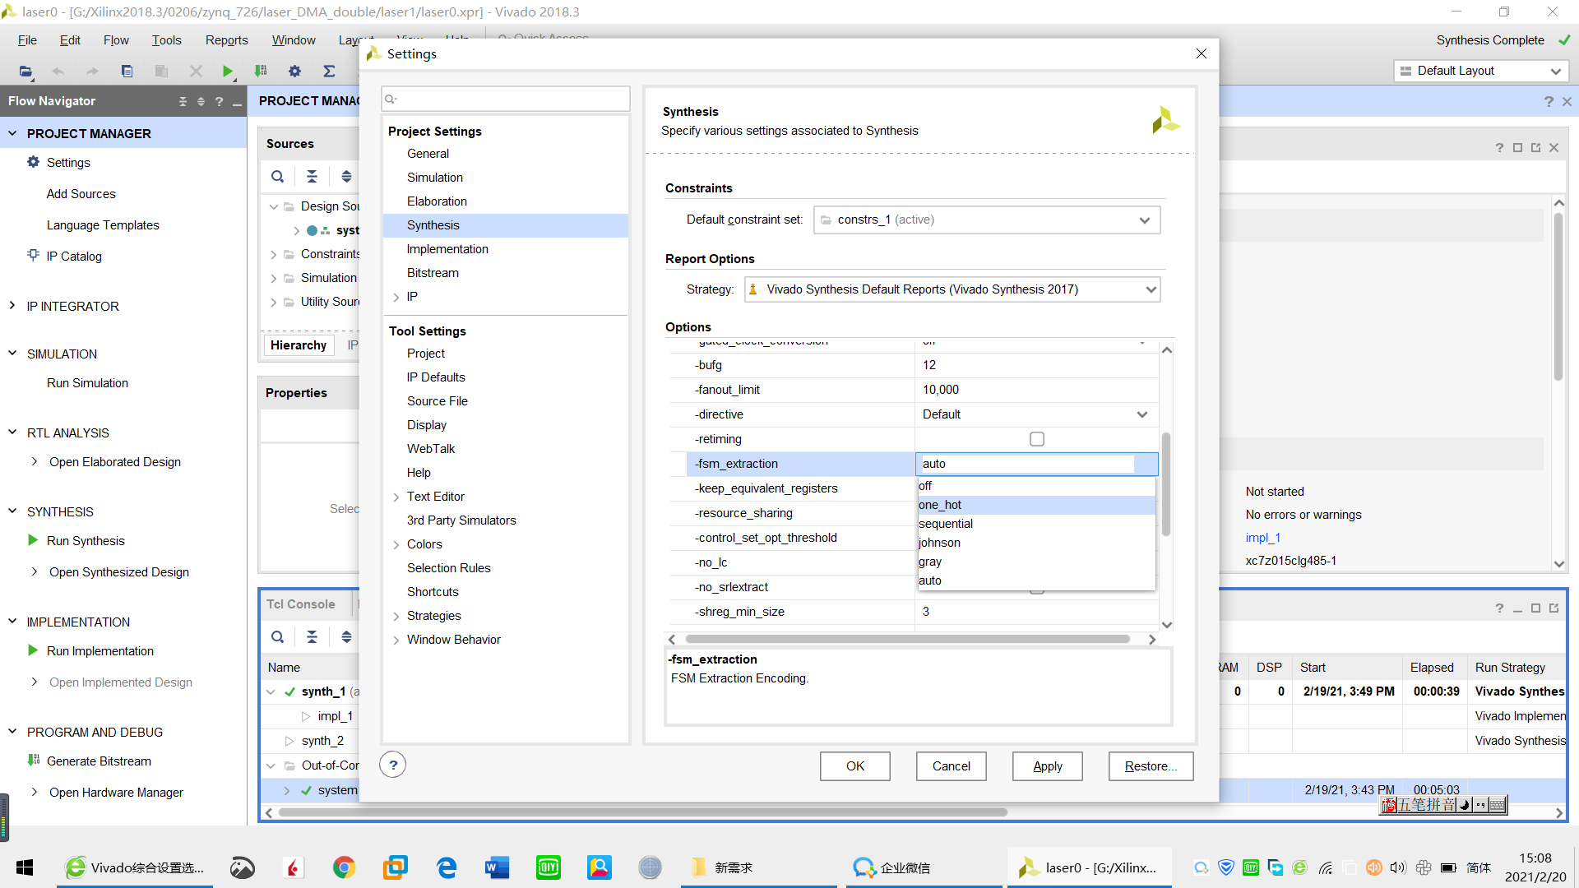Click the Restore... button
Image resolution: width=1579 pixels, height=888 pixels.
(1151, 766)
